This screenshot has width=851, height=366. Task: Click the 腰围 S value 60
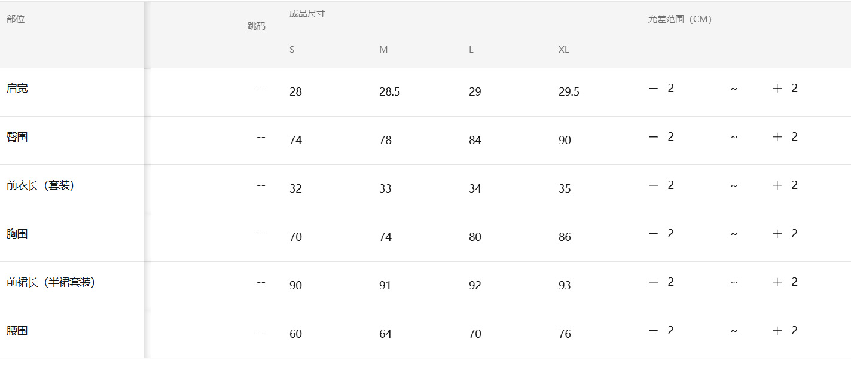295,334
